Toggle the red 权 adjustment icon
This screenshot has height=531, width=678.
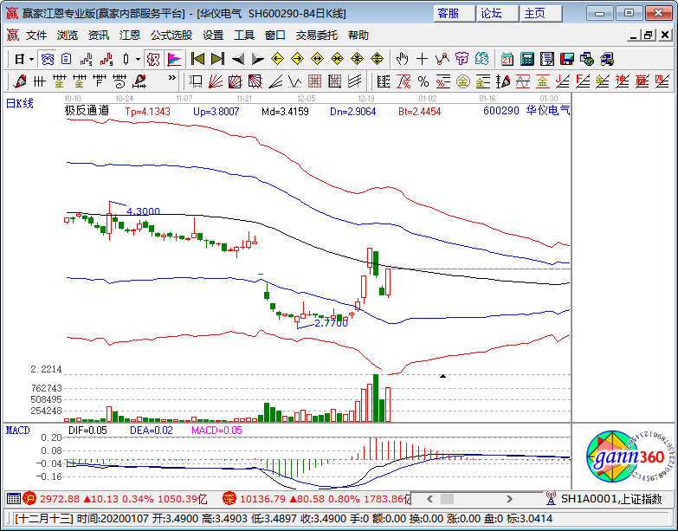(x=153, y=59)
